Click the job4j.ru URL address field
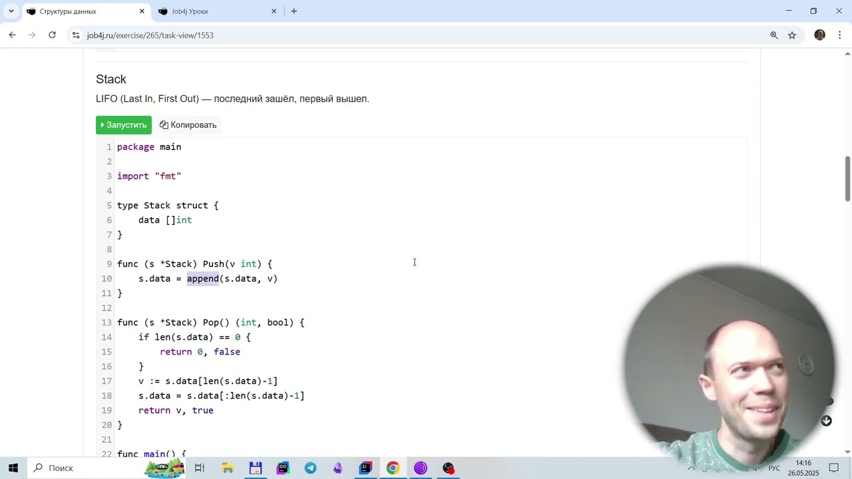The image size is (852, 479). (150, 35)
